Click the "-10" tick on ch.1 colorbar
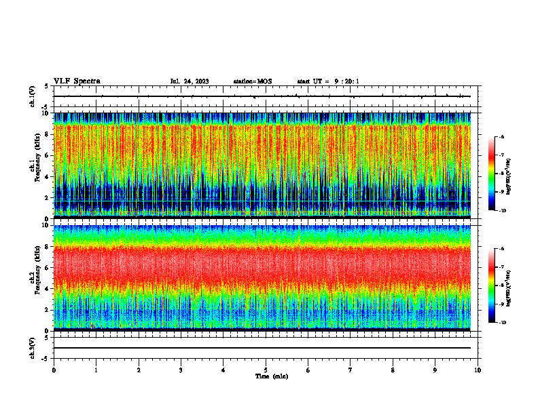This screenshot has height=415, width=538. click(x=502, y=210)
